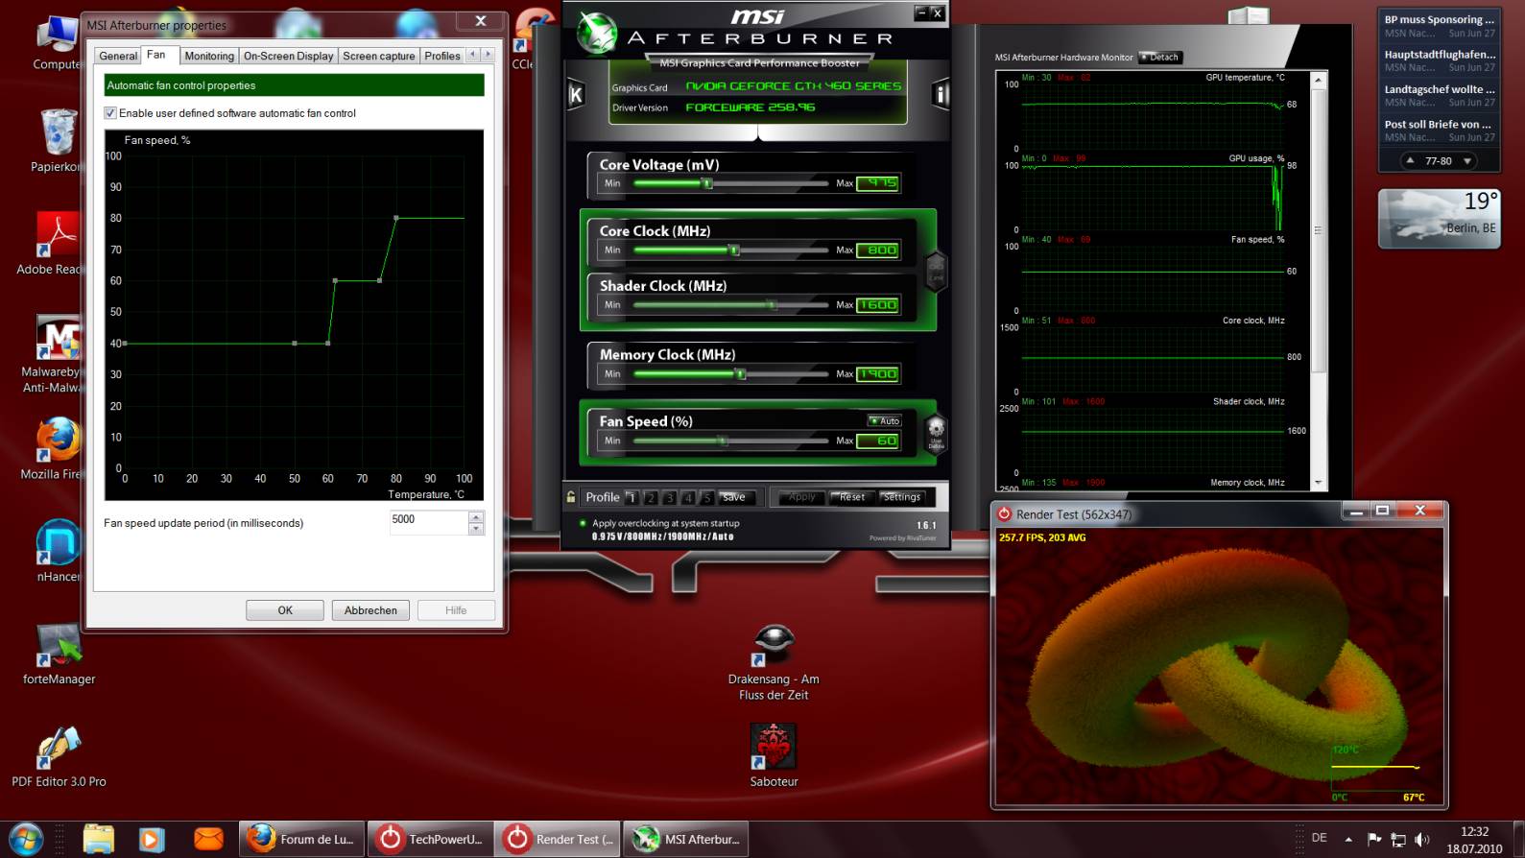Image resolution: width=1525 pixels, height=858 pixels.
Task: Click the Reset button in Afterburner
Action: point(852,497)
